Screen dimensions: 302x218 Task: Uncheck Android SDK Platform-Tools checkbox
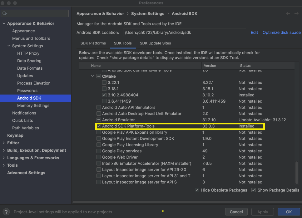point(99,126)
